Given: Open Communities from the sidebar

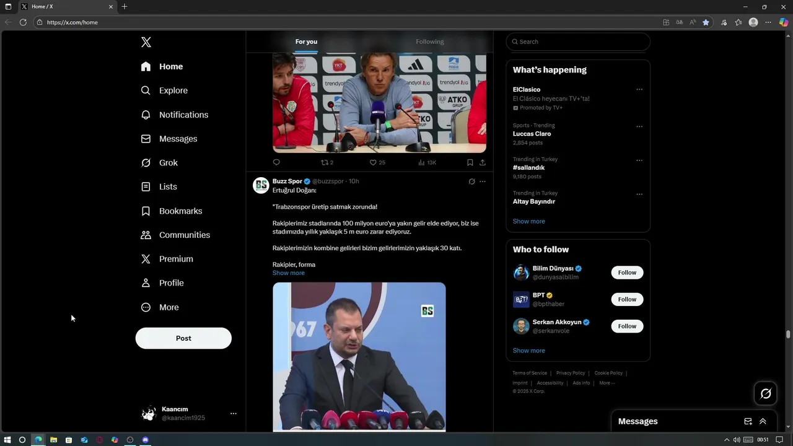Looking at the screenshot, I should click(x=175, y=235).
